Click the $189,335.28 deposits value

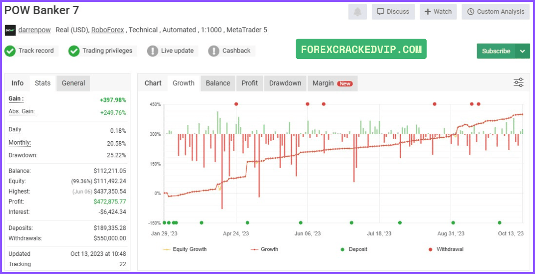coord(110,228)
